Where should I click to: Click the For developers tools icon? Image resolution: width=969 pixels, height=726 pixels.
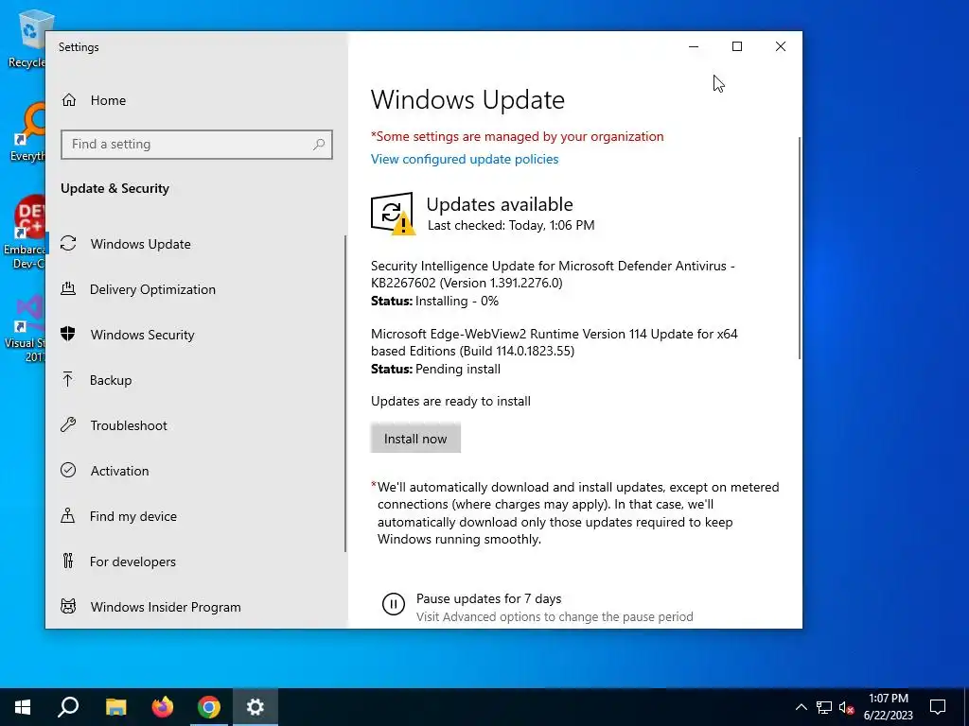(x=68, y=562)
